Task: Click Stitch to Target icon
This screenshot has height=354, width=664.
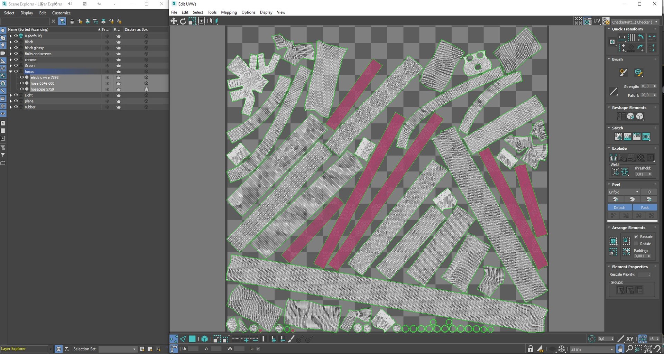Action: click(618, 137)
